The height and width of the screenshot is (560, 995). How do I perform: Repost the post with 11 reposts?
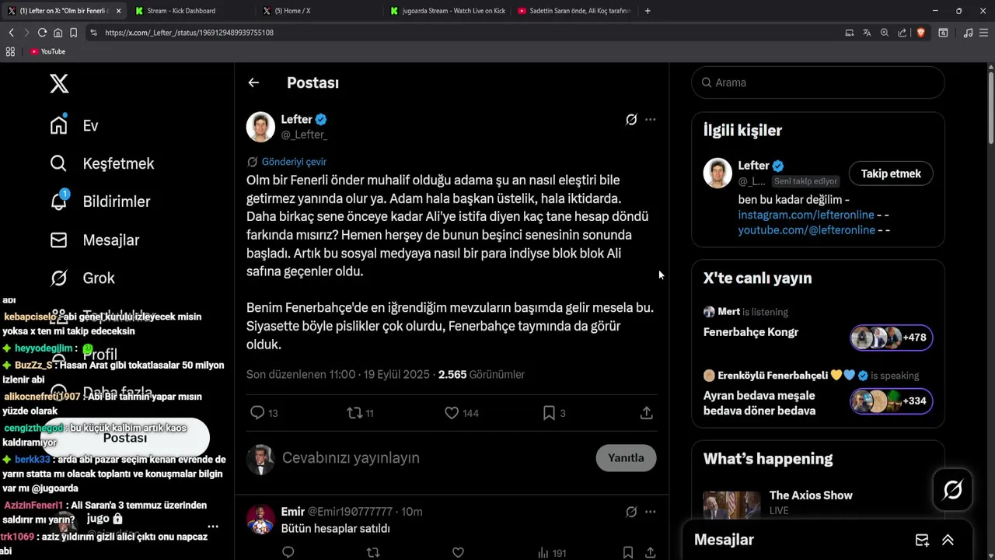[x=354, y=413]
